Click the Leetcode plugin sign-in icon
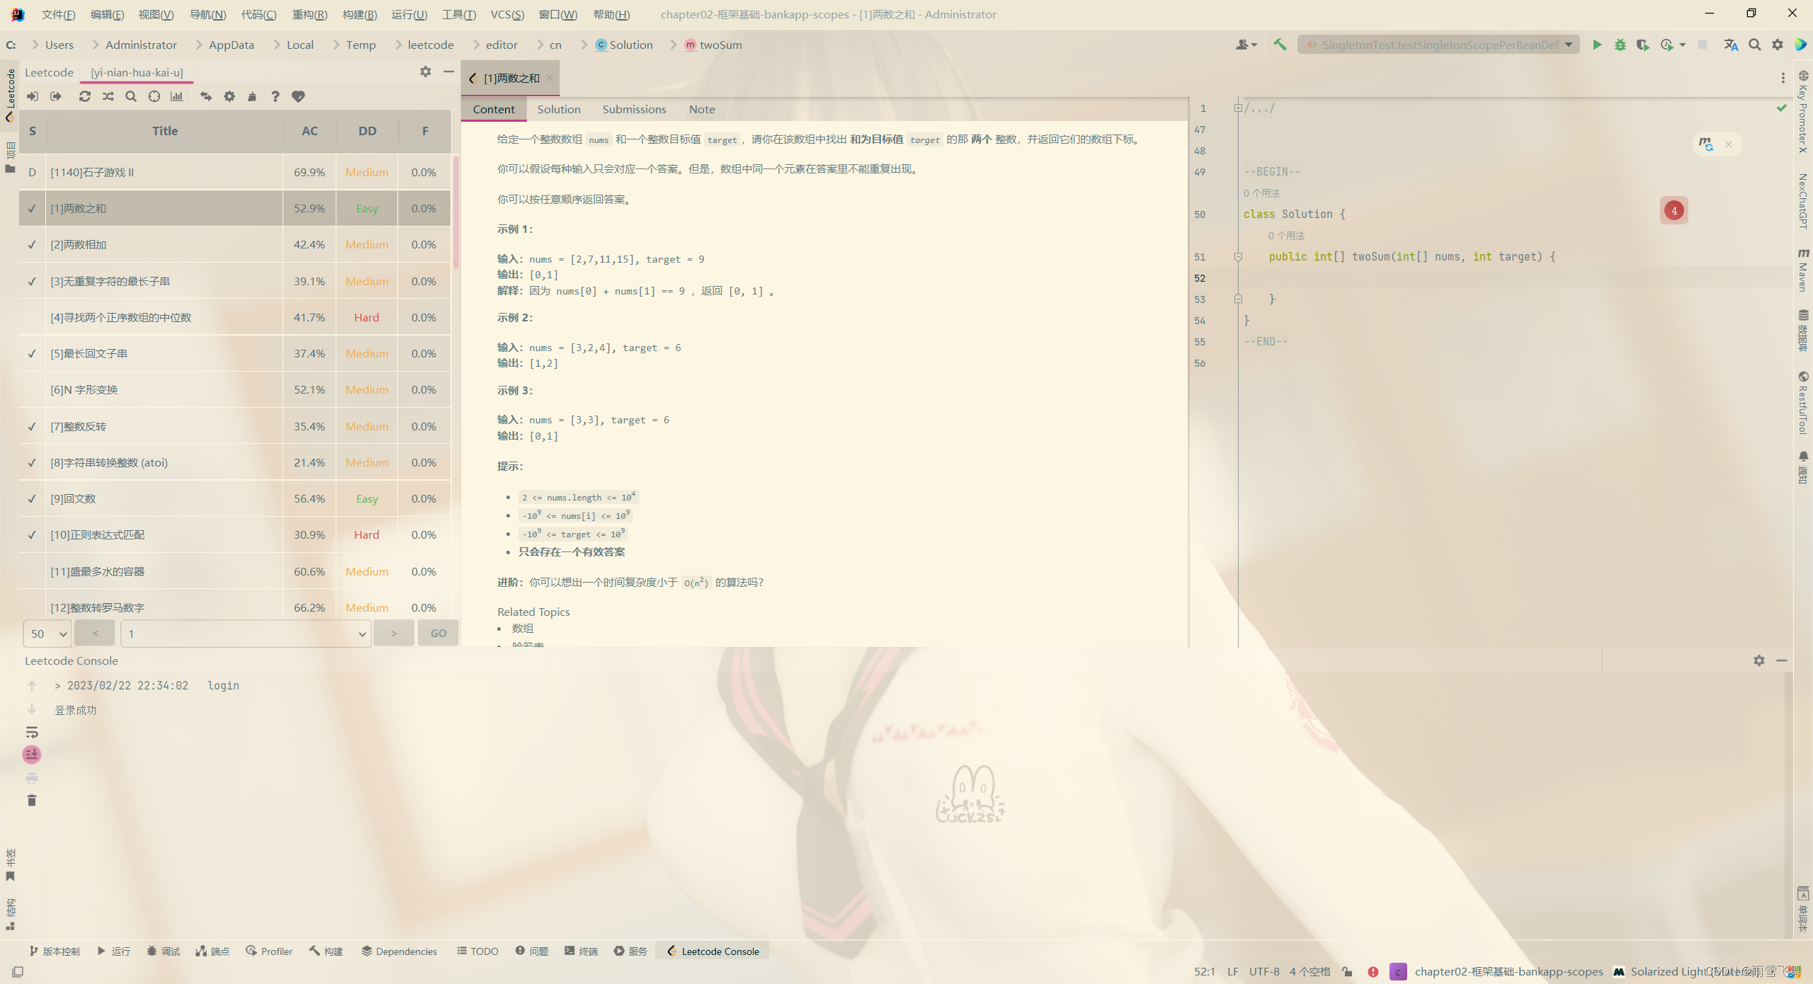 point(33,96)
